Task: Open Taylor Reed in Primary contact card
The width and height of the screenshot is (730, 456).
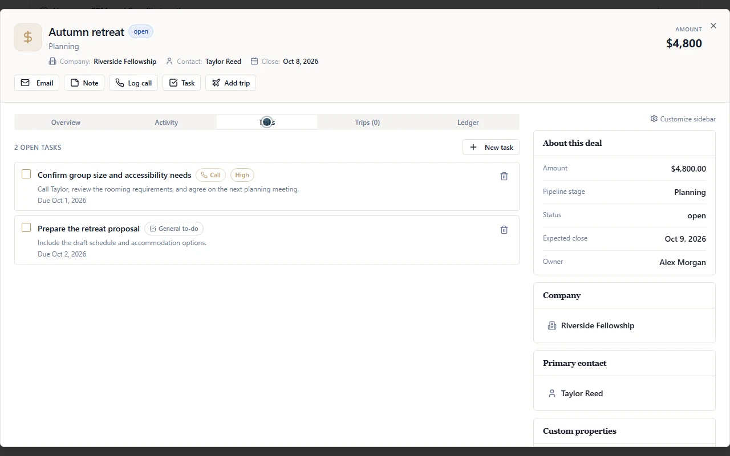Action: [x=582, y=393]
